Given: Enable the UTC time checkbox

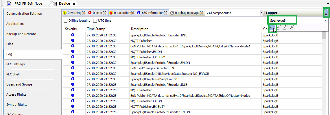Looking at the screenshot, I should click(102, 21).
